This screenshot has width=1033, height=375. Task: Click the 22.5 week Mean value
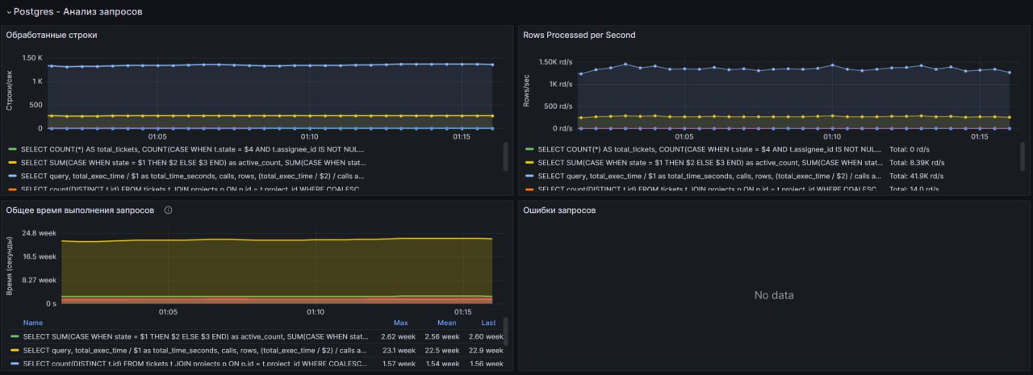443,350
